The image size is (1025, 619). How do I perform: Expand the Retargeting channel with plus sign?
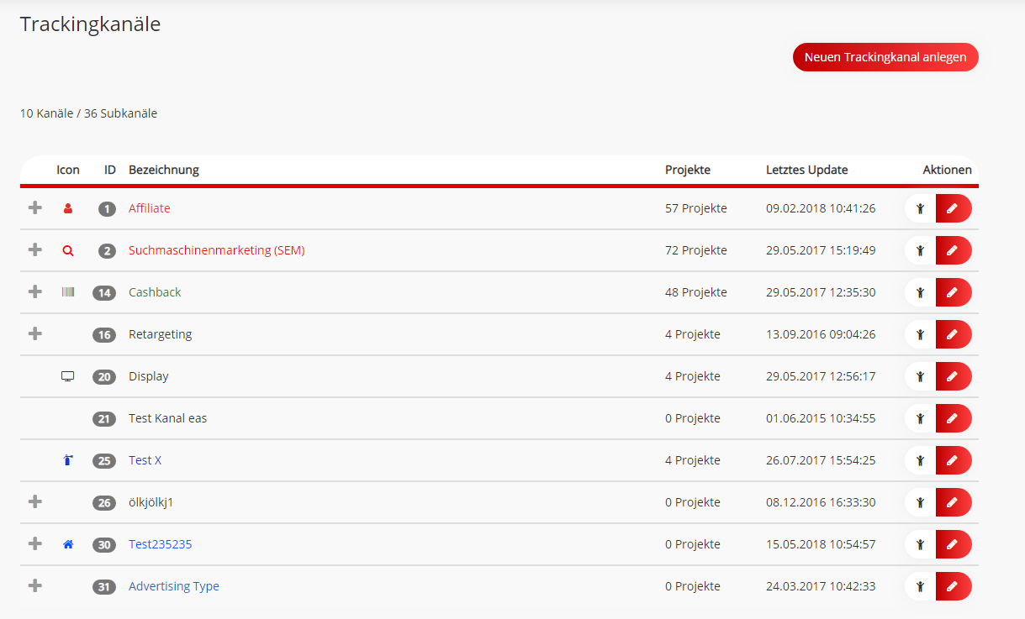point(34,333)
